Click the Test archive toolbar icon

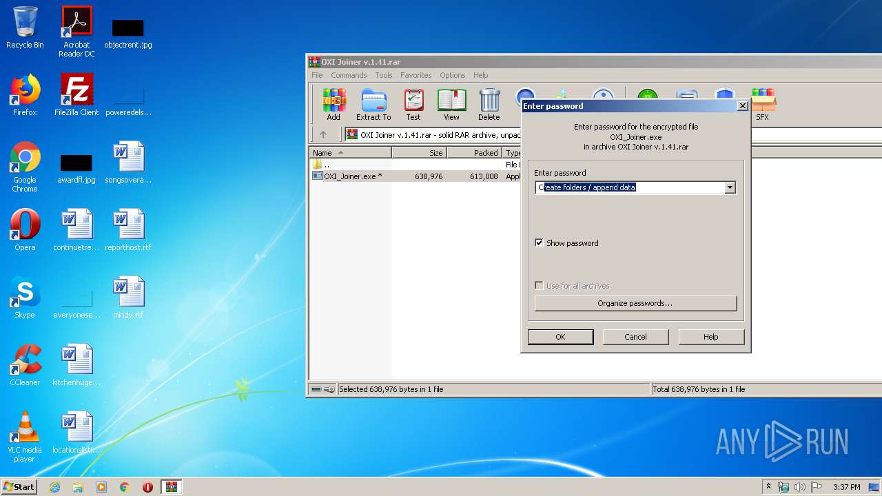[x=413, y=105]
